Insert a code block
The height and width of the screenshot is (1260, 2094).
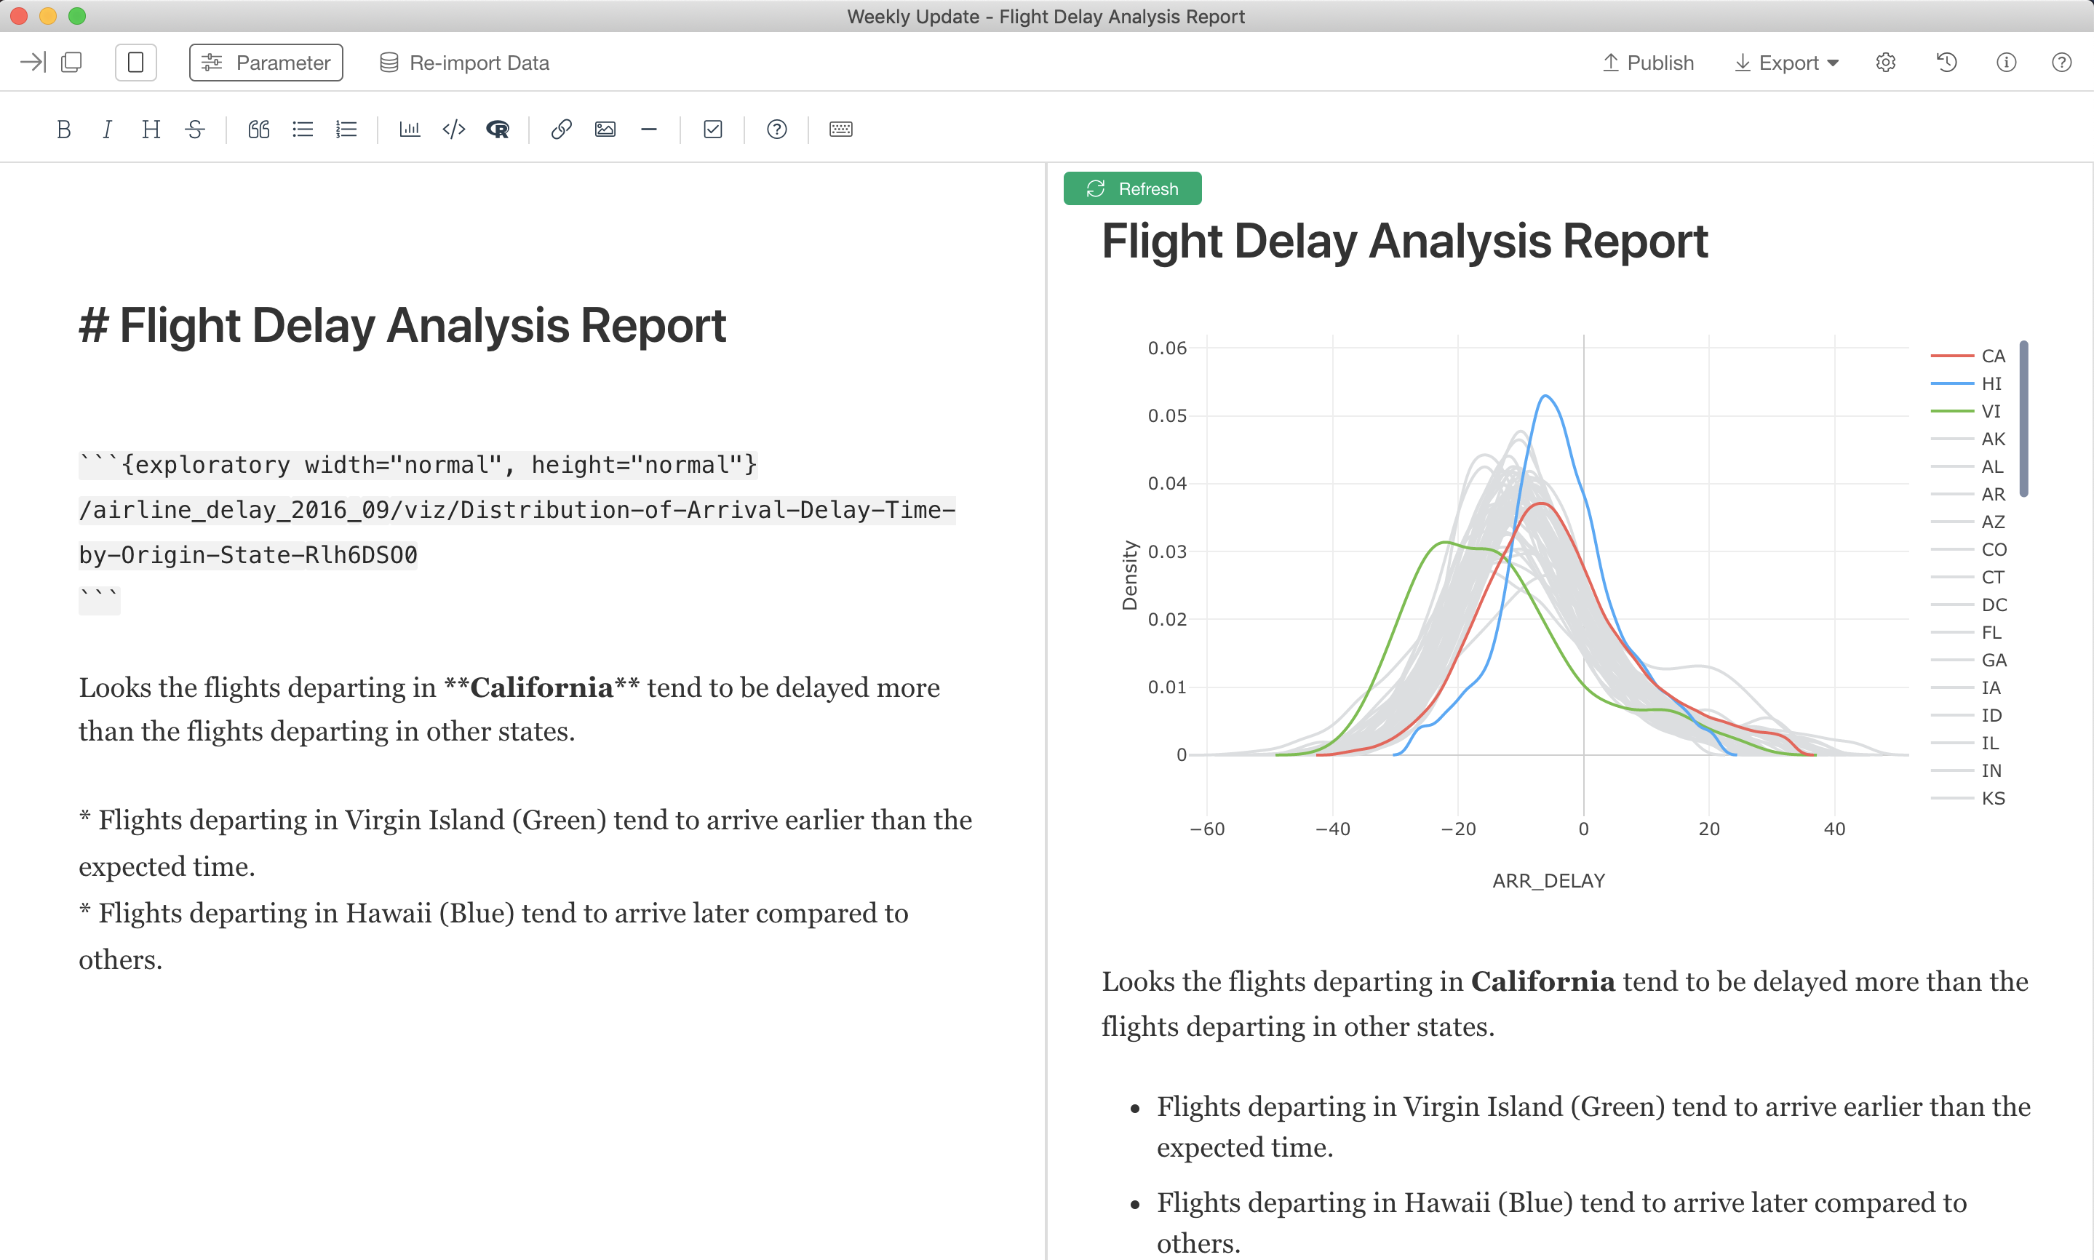point(453,129)
